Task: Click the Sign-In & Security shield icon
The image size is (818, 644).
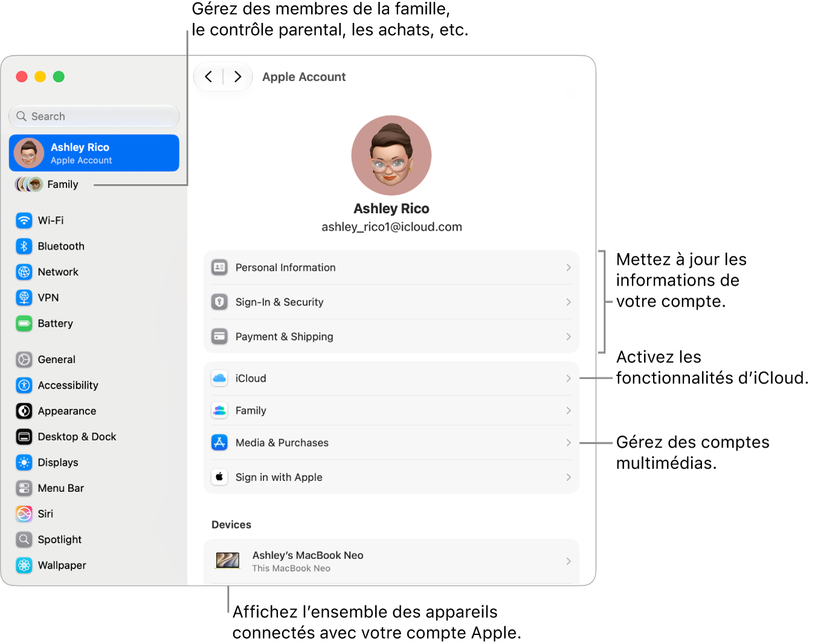Action: tap(219, 302)
